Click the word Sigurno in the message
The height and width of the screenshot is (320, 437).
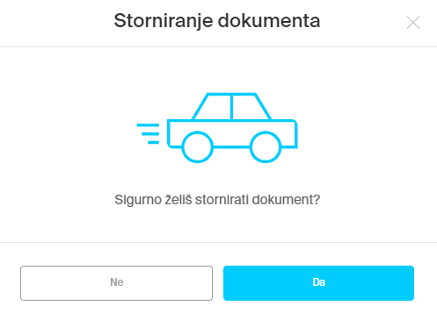pos(138,200)
